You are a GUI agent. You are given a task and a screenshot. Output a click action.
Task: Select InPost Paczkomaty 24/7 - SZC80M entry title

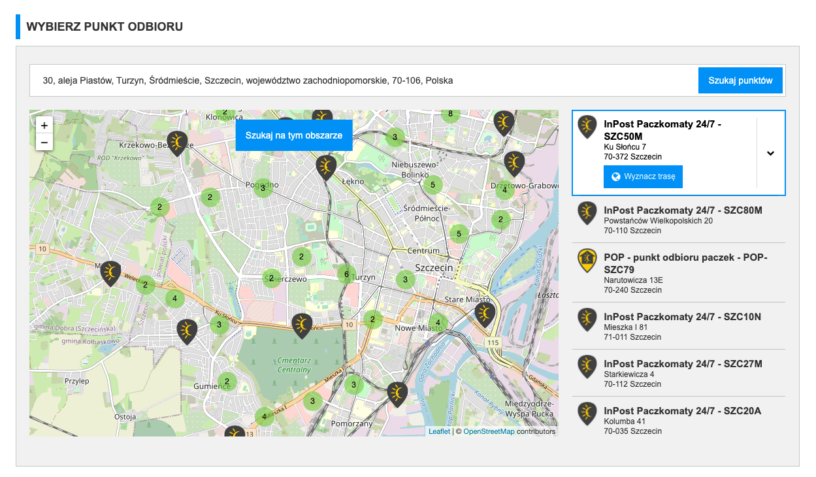pos(683,210)
